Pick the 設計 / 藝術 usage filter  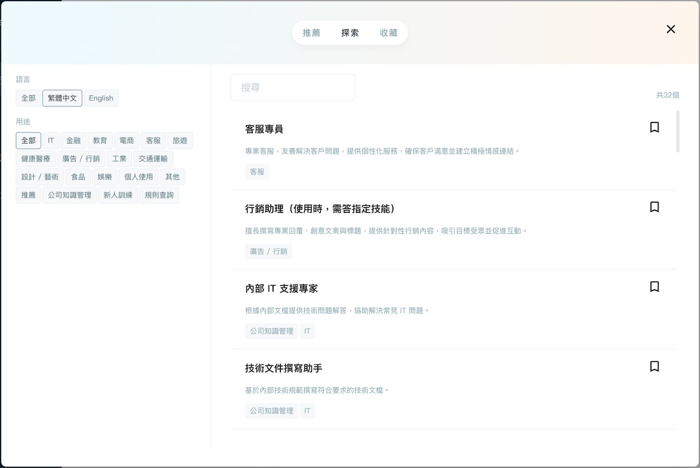pyautogui.click(x=40, y=177)
